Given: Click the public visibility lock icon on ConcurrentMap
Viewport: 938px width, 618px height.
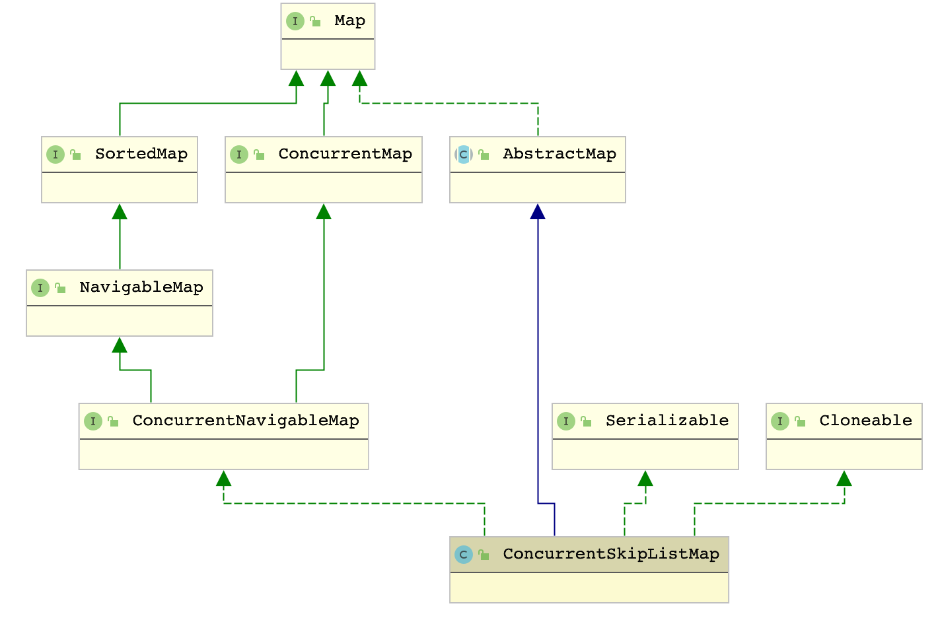Looking at the screenshot, I should click(x=259, y=154).
